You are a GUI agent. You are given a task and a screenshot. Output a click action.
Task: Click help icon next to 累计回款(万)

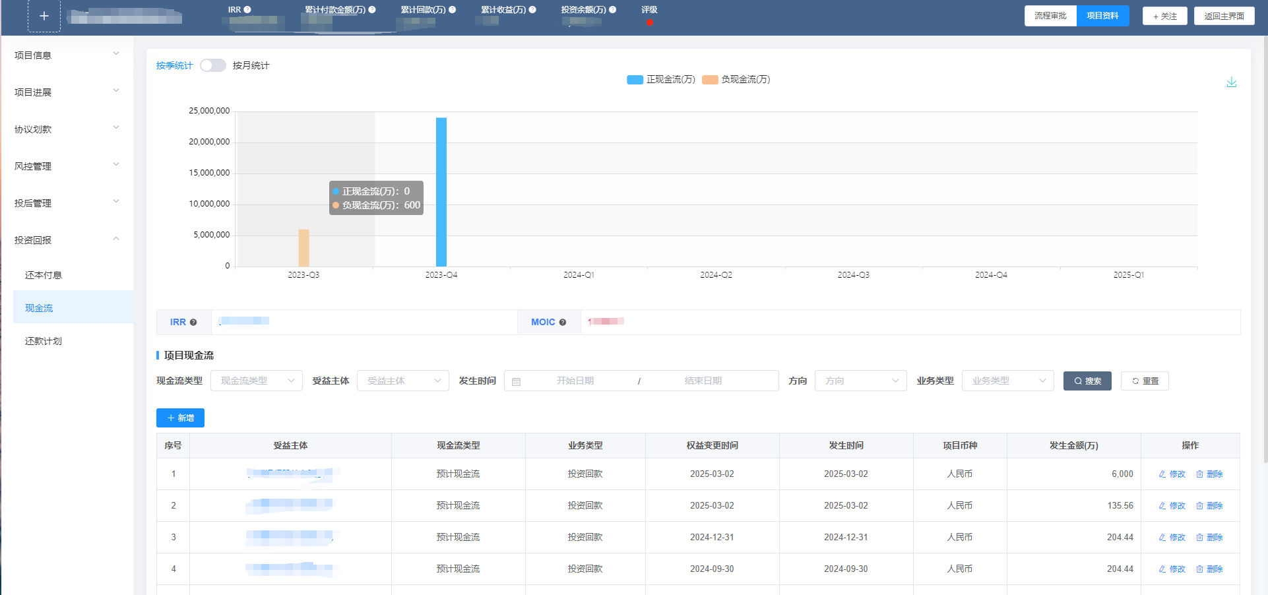click(452, 9)
